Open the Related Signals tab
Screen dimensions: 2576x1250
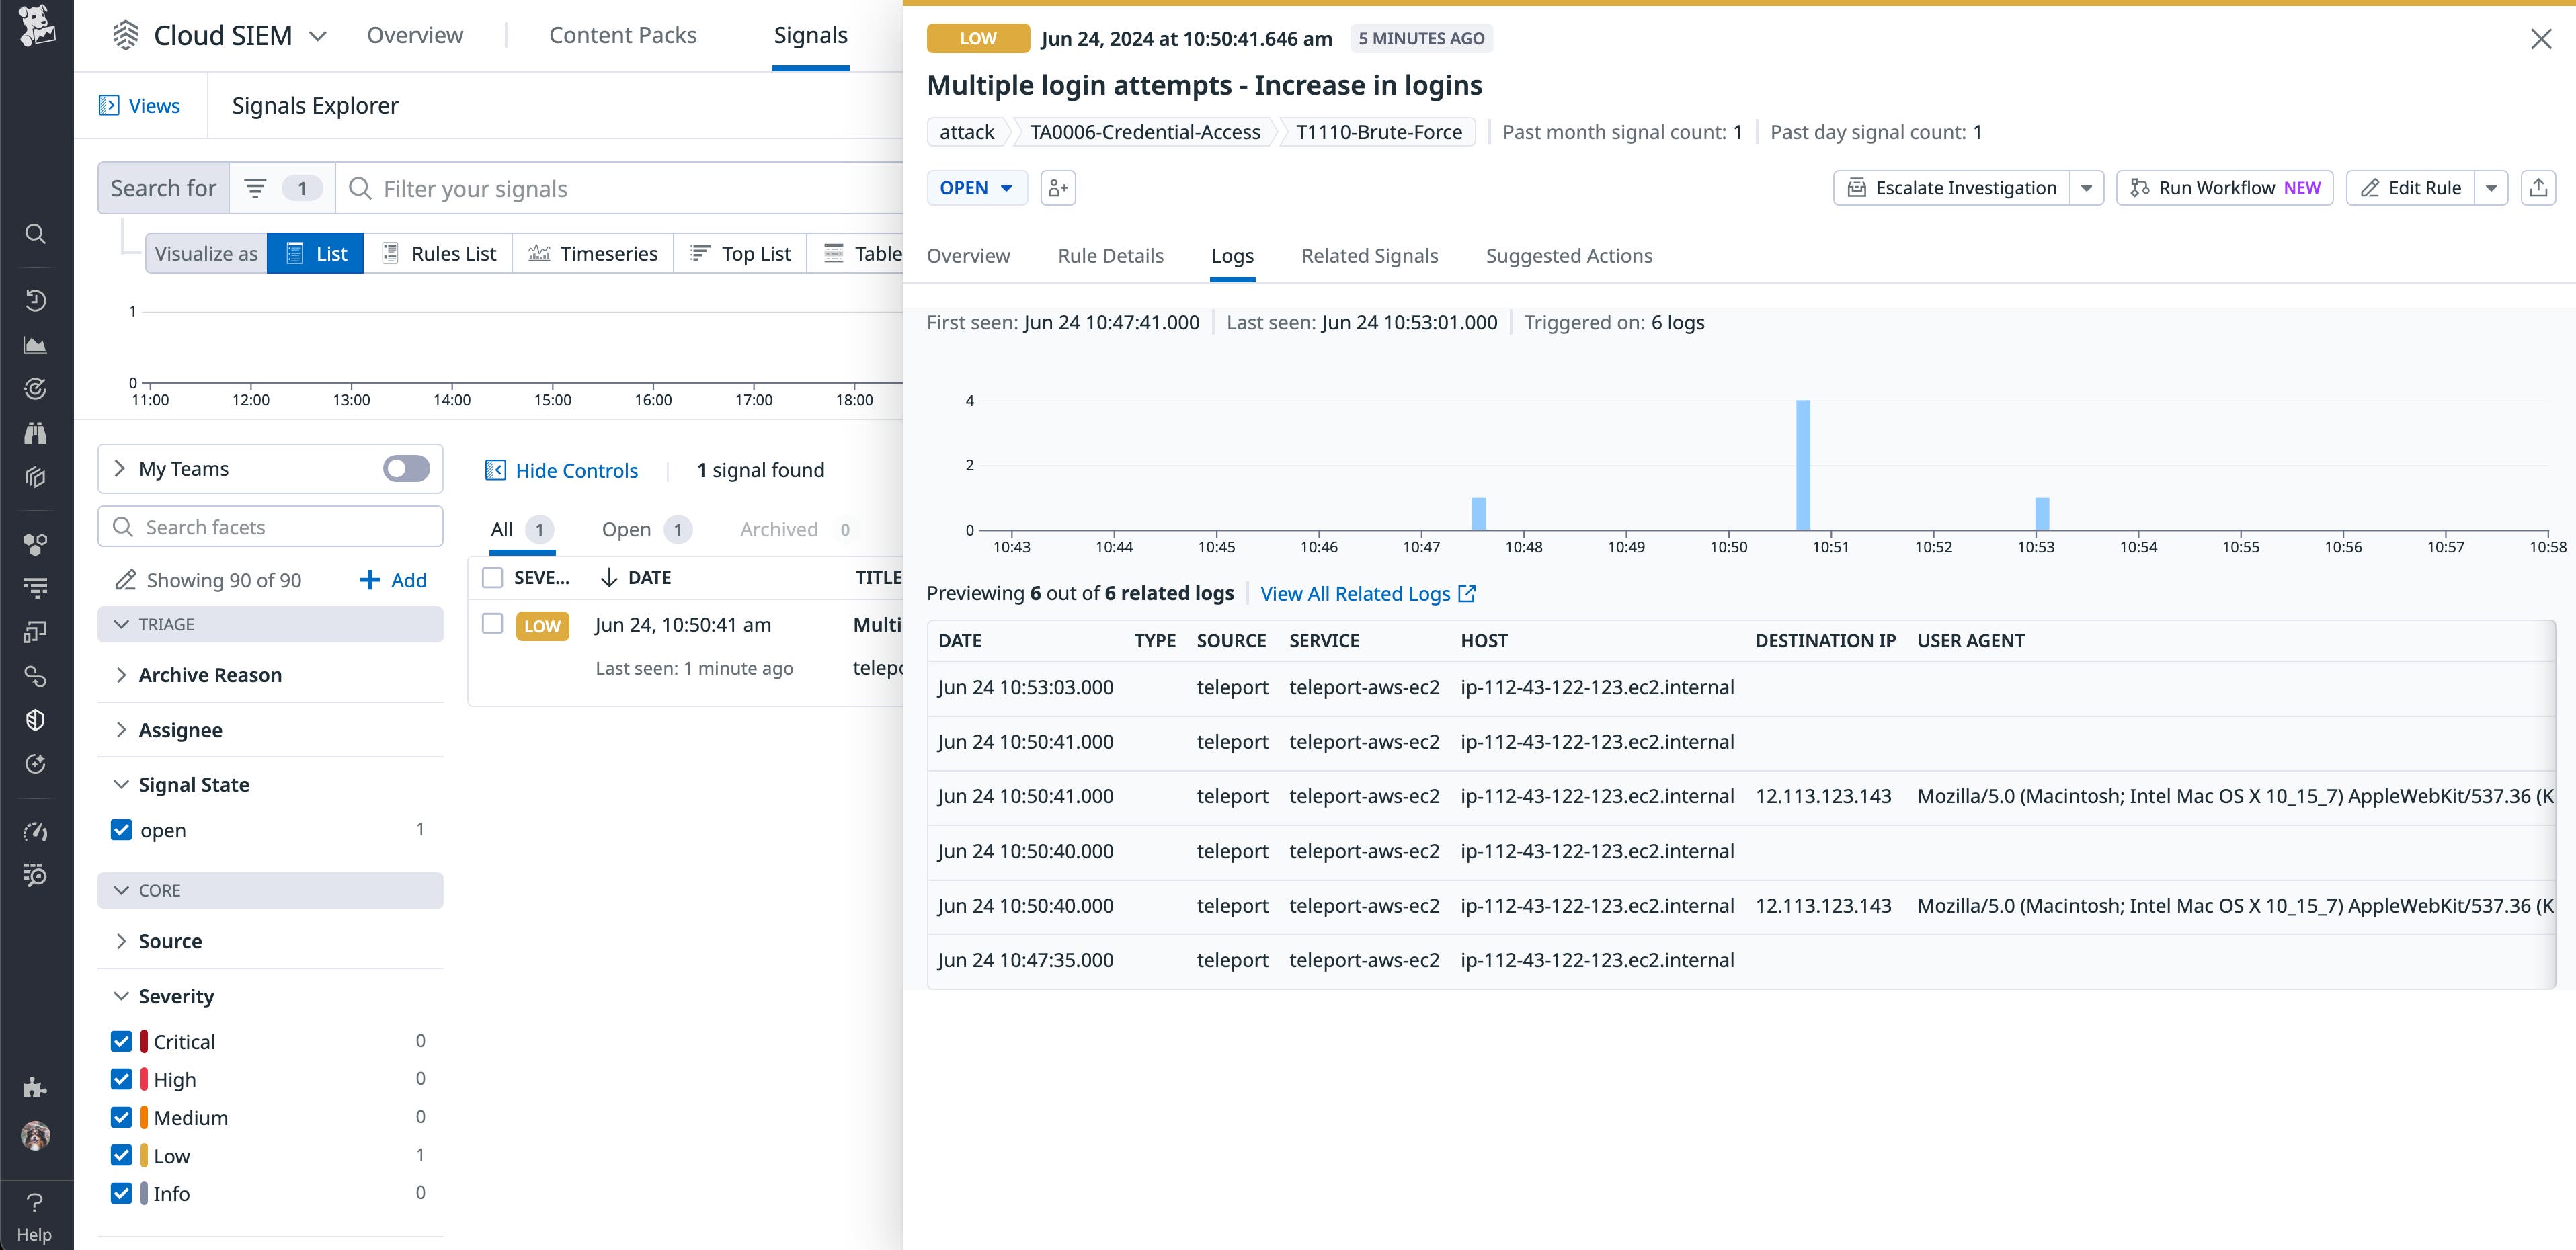tap(1369, 256)
